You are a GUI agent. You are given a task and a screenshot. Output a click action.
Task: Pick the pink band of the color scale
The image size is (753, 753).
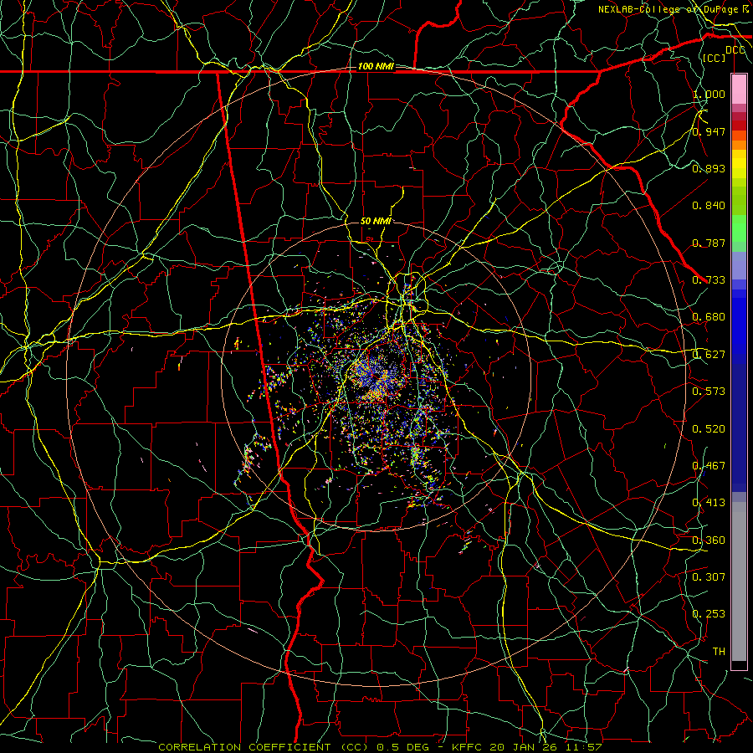click(x=739, y=90)
